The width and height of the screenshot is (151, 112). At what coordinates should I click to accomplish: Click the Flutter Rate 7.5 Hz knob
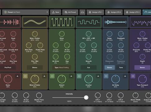point(40,45)
